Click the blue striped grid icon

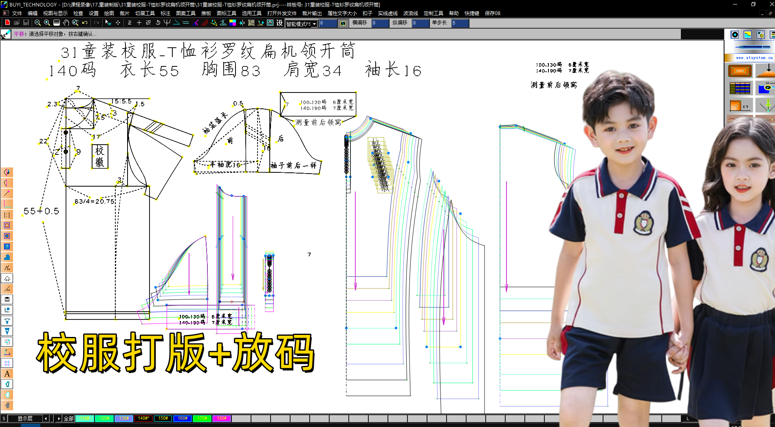[x=740, y=88]
